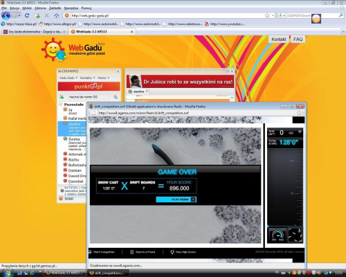Go back with the Firefox back arrow

point(6,16)
